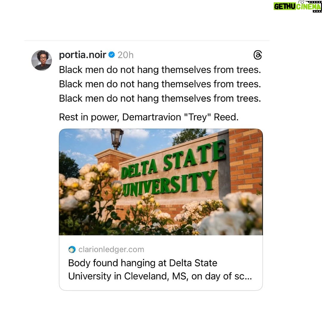Image resolution: width=322 pixels, height=322 pixels.
Task: Click the Gethu Cinema watermark logo
Action: [x=298, y=6]
